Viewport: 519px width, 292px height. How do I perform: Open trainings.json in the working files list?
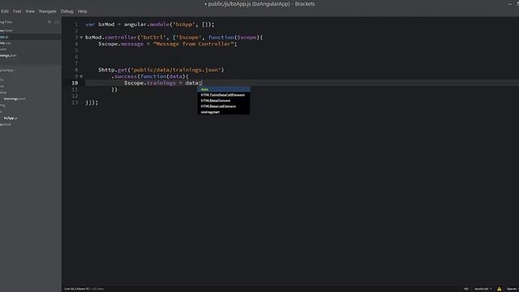click(x=8, y=56)
